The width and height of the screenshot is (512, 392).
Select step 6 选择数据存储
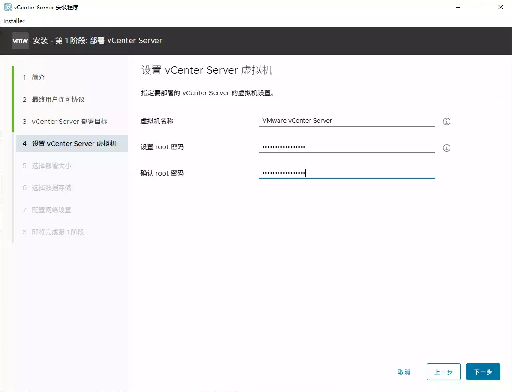tap(47, 188)
